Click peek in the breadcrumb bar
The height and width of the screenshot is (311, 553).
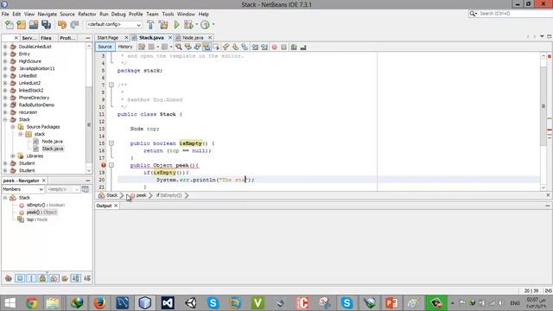(141, 195)
